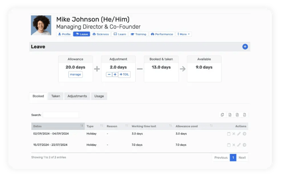Increase adjustment with plus button

click(x=115, y=74)
